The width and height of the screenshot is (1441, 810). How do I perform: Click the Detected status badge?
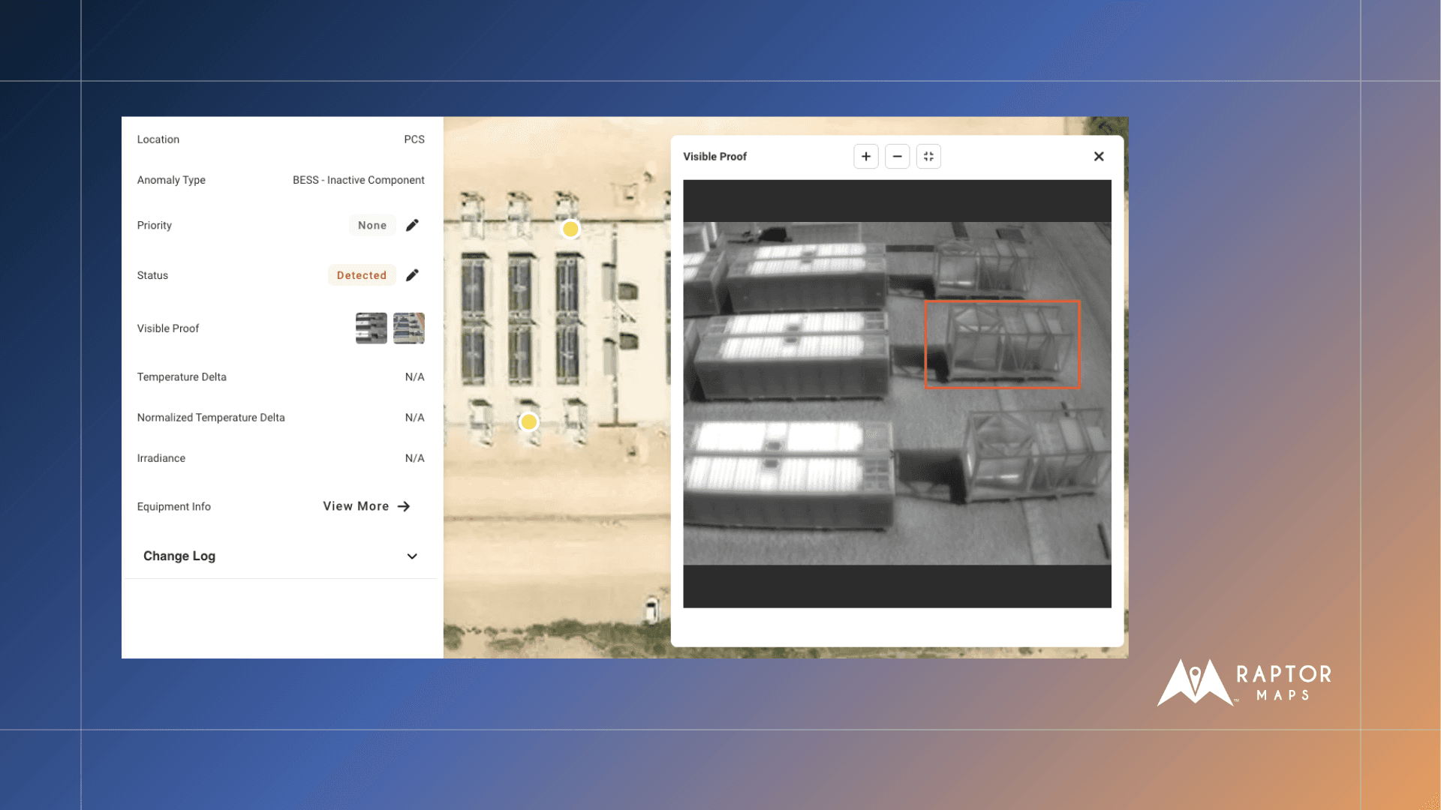pos(362,275)
